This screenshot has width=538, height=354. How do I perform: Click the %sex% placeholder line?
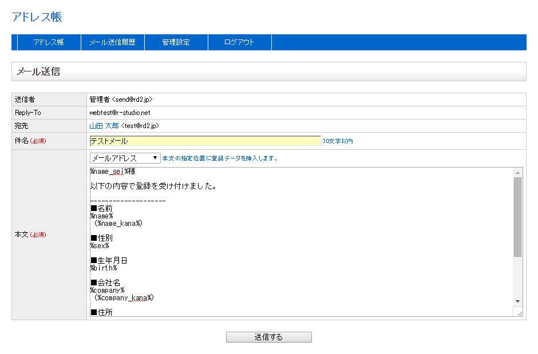[100, 246]
